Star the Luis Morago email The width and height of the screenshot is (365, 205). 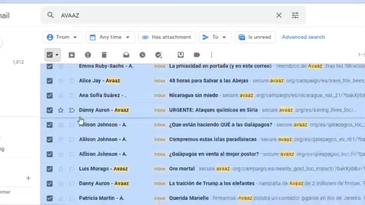pos(61,169)
